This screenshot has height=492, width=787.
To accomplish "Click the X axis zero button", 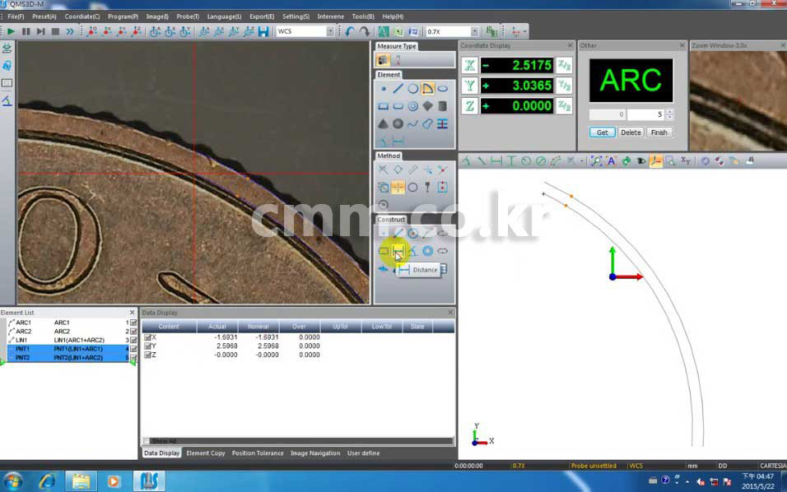I will (469, 65).
